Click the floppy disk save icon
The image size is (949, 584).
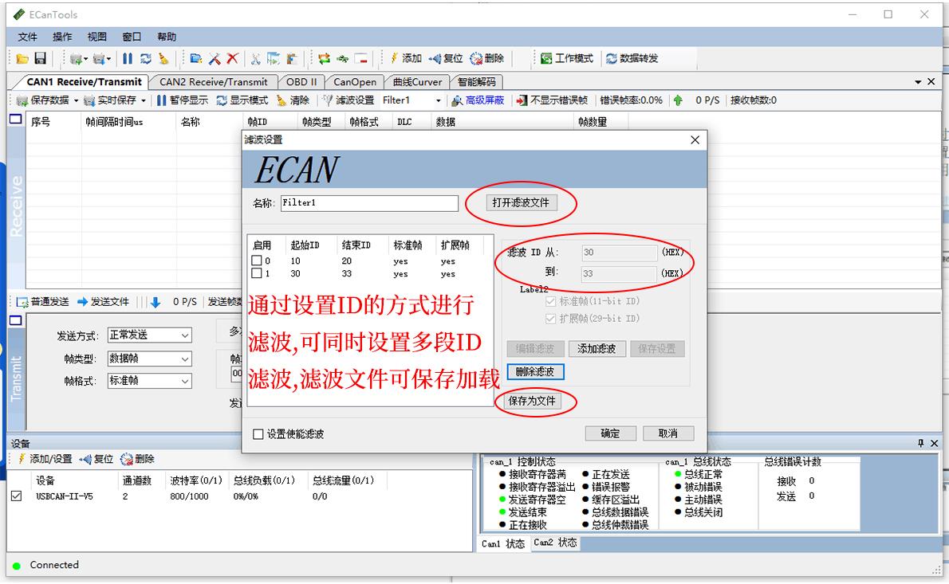point(40,59)
